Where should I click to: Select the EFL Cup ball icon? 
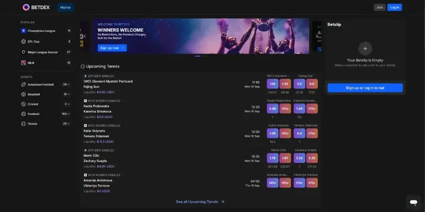click(x=23, y=41)
